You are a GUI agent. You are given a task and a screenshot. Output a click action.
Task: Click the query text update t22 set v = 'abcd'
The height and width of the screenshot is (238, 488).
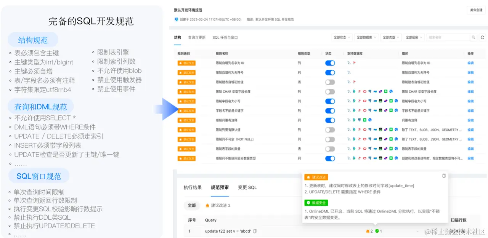[x=228, y=231]
